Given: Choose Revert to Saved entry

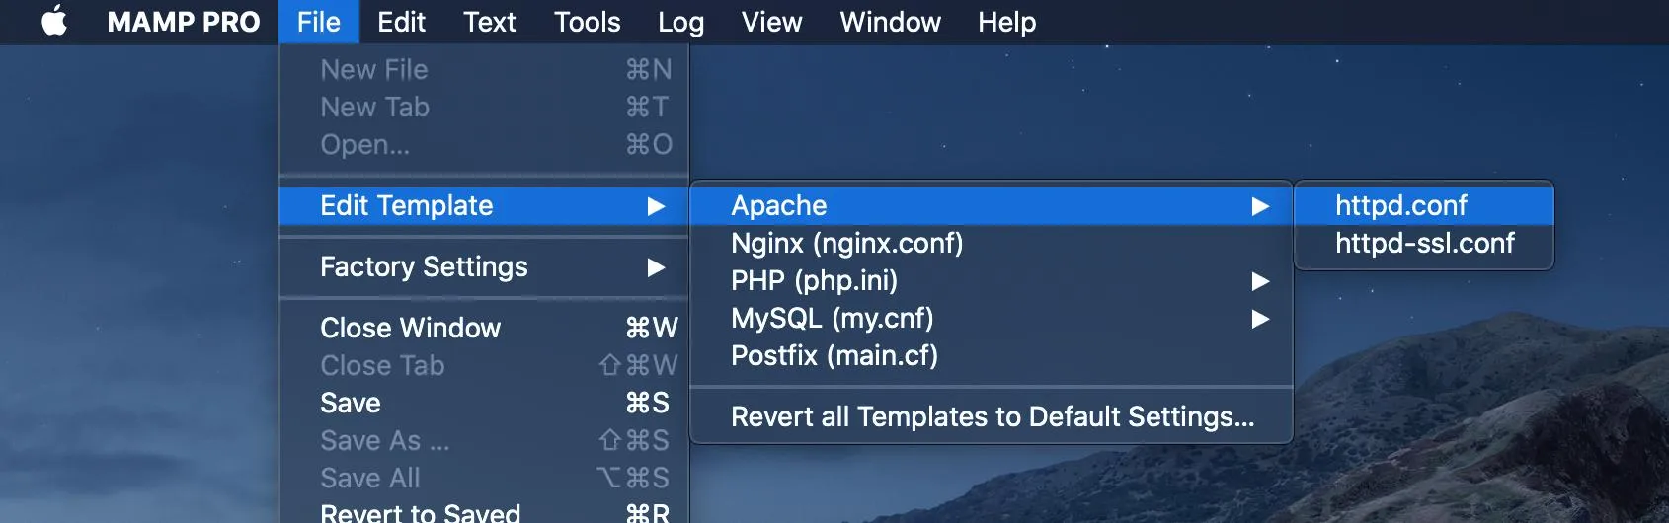Looking at the screenshot, I should pos(484,511).
